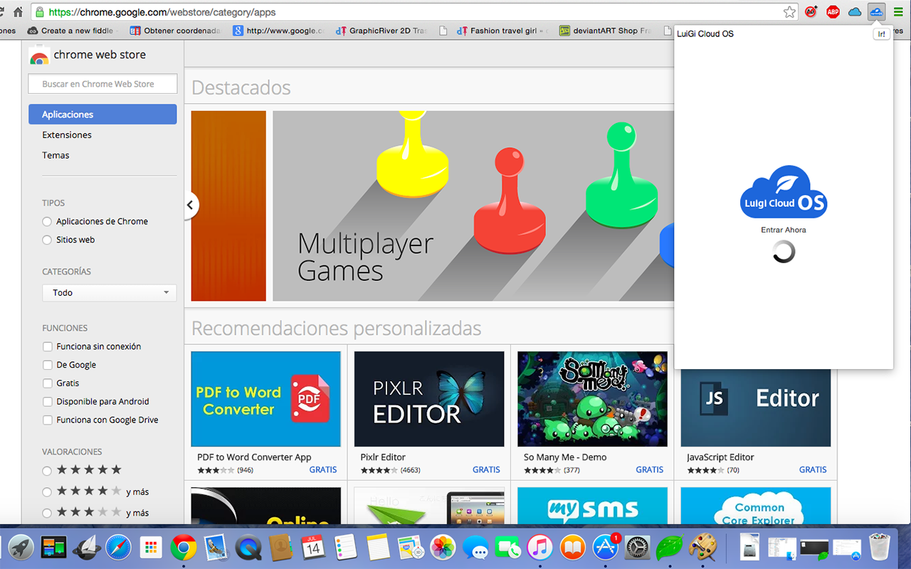Image resolution: width=911 pixels, height=569 pixels.
Task: Click the red AdBlock extension icon beside ABP
Action: (811, 12)
